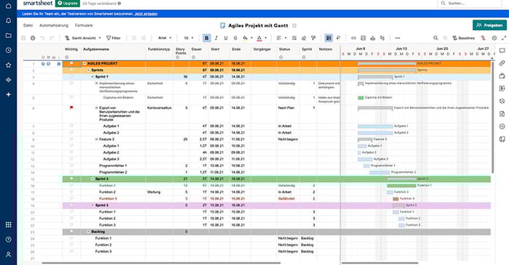This screenshot has width=509, height=265.
Task: Click the redo arrow in toolbar
Action: pyautogui.click(x=52, y=38)
